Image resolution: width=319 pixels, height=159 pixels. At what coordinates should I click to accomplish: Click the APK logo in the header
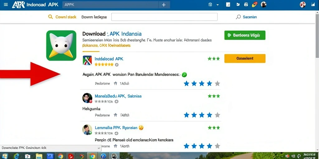click(18, 4)
